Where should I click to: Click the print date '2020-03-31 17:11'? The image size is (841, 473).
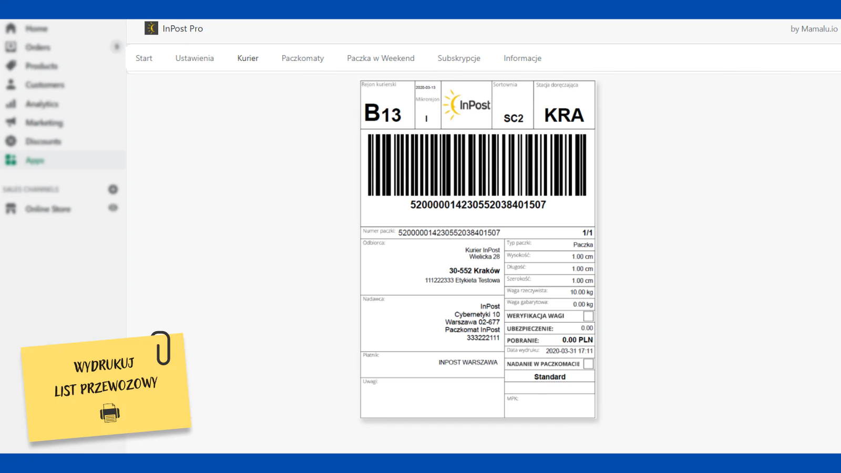[569, 351]
